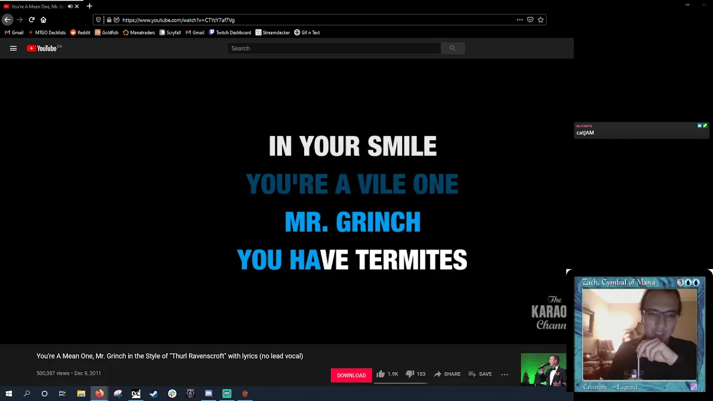The height and width of the screenshot is (401, 713).
Task: Open Windows taskbar search
Action: (26, 394)
